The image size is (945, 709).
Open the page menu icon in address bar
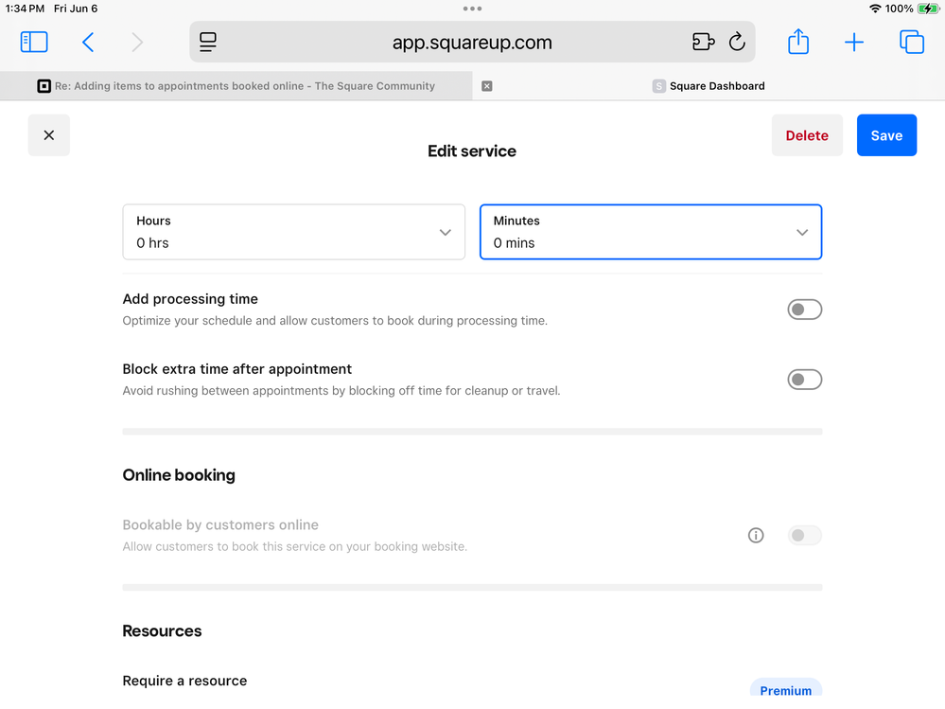[x=208, y=42]
